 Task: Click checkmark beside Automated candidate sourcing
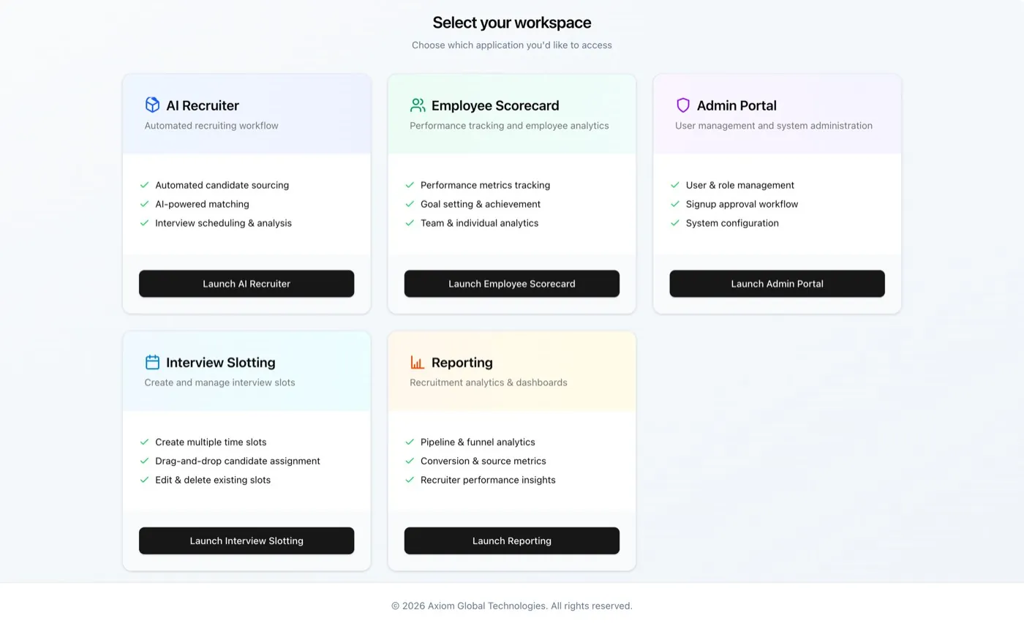click(144, 185)
